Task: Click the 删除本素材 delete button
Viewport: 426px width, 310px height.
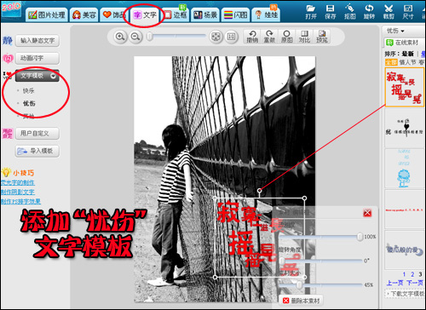Action: tap(302, 301)
